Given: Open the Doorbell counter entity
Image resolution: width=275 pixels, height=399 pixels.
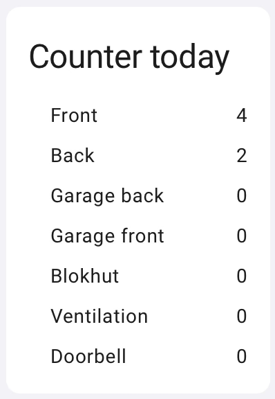Looking at the screenshot, I should pos(149,356).
